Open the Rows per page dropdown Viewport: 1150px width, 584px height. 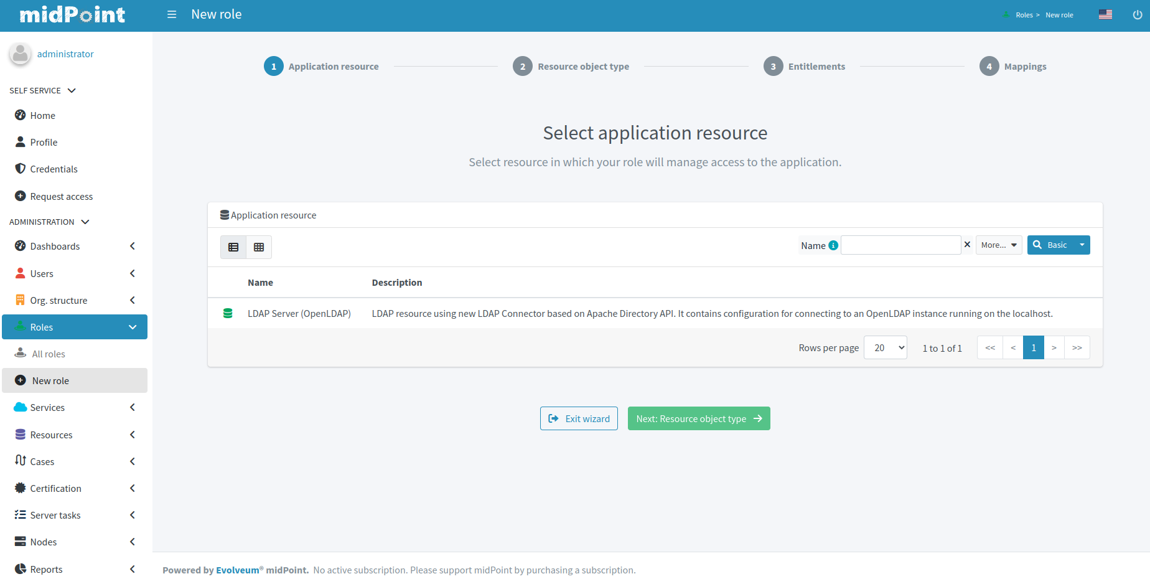[885, 347]
